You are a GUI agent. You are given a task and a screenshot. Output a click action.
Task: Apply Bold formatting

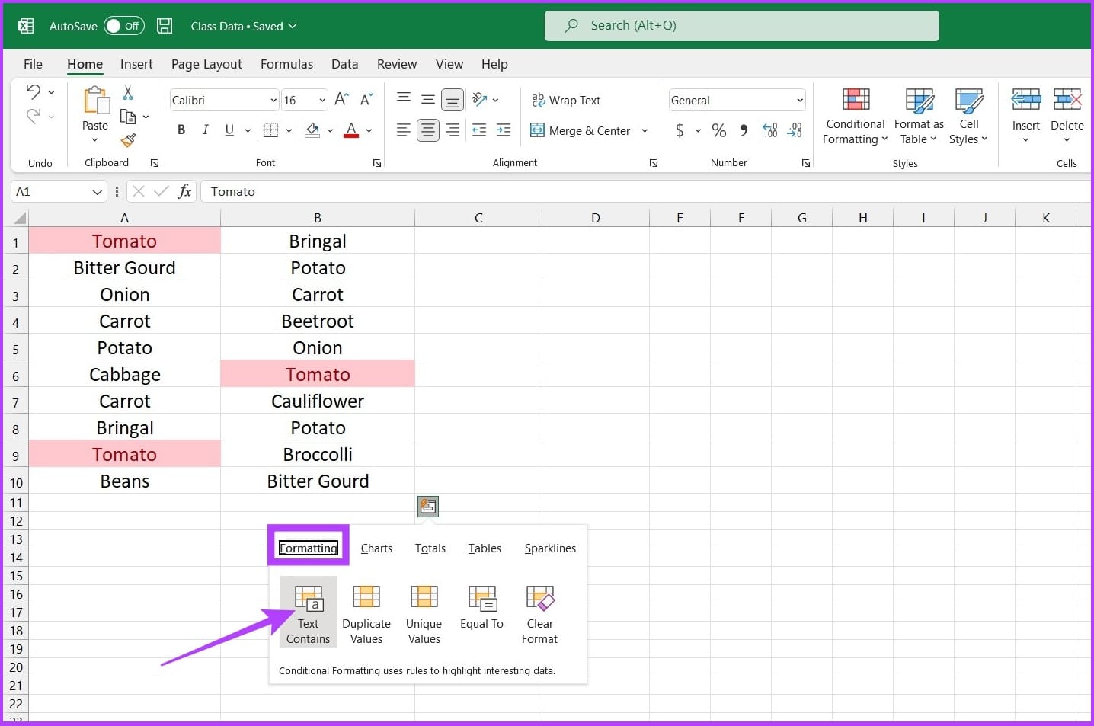click(181, 130)
